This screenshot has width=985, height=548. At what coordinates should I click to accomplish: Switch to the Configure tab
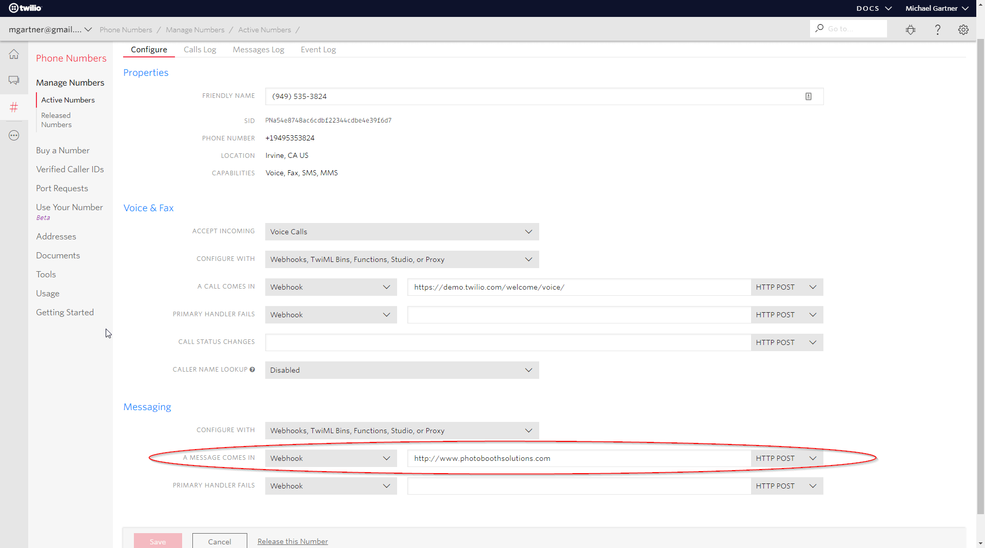(149, 50)
